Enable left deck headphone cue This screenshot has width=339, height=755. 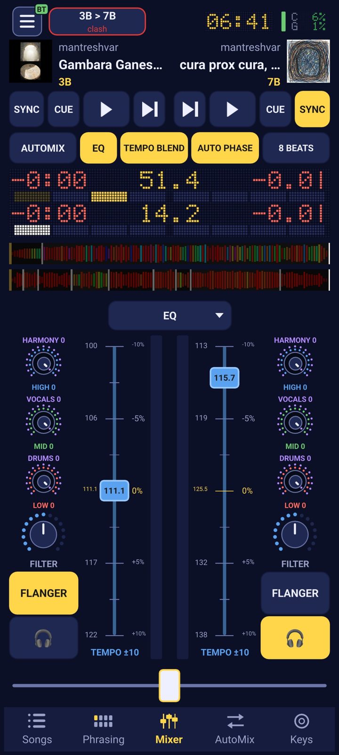[x=44, y=638]
